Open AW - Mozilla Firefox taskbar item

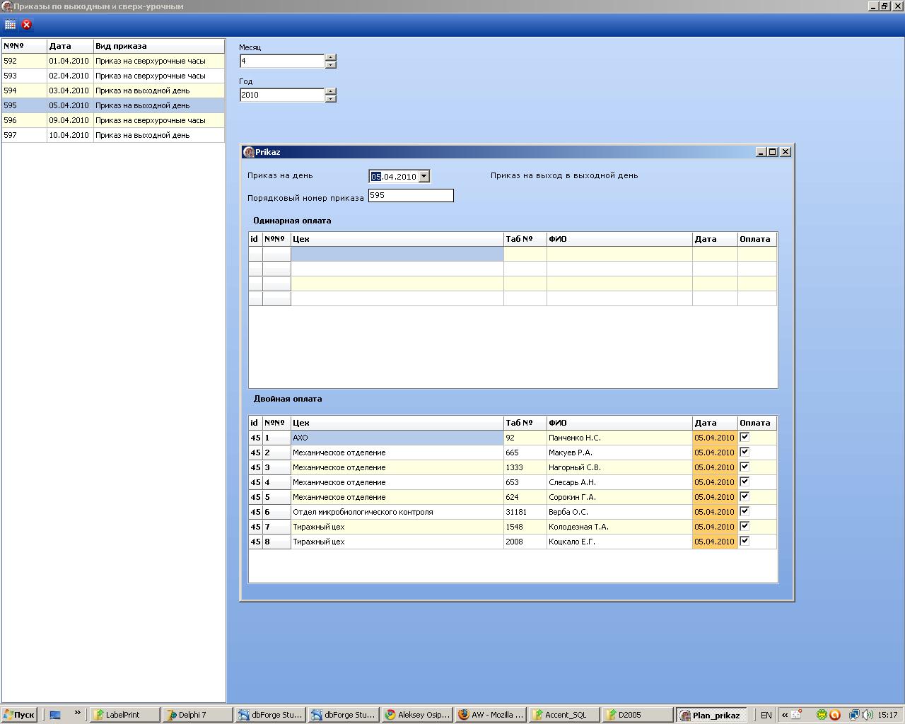[x=491, y=715]
